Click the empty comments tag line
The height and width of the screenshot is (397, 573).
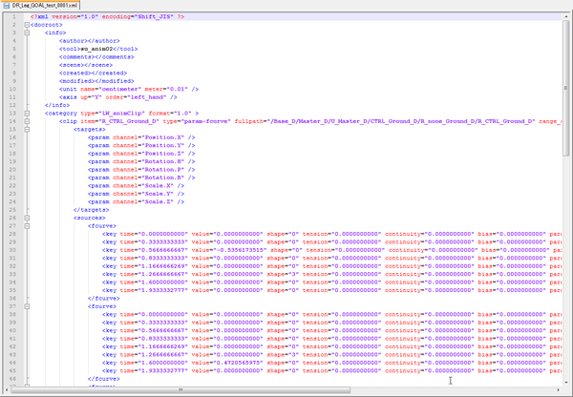(96, 57)
